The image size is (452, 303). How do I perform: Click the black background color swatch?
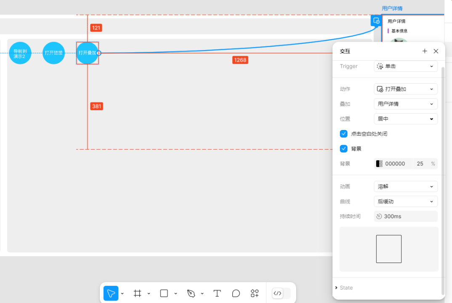pos(379,164)
